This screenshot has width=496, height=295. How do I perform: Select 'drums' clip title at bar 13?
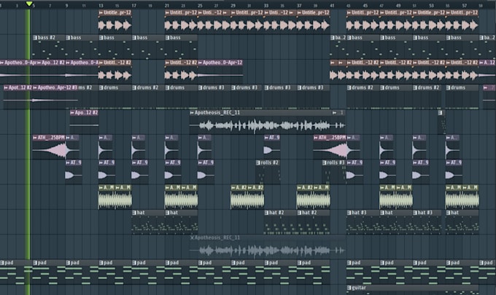coord(111,88)
